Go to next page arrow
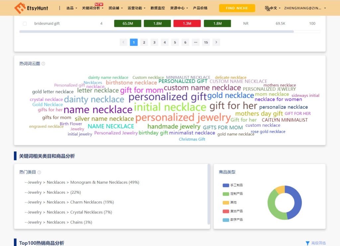This screenshot has height=246, width=340. (216, 42)
